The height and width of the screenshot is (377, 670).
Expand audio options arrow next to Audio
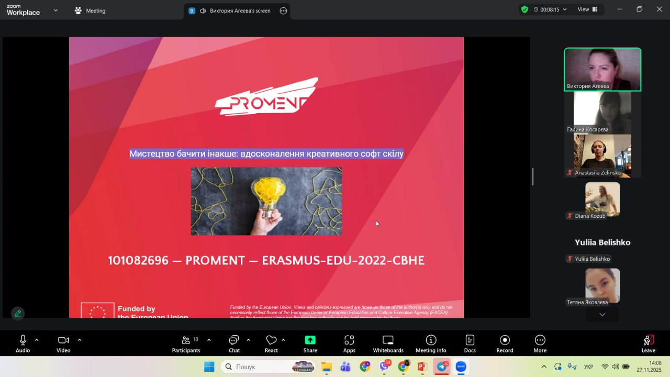(37, 340)
